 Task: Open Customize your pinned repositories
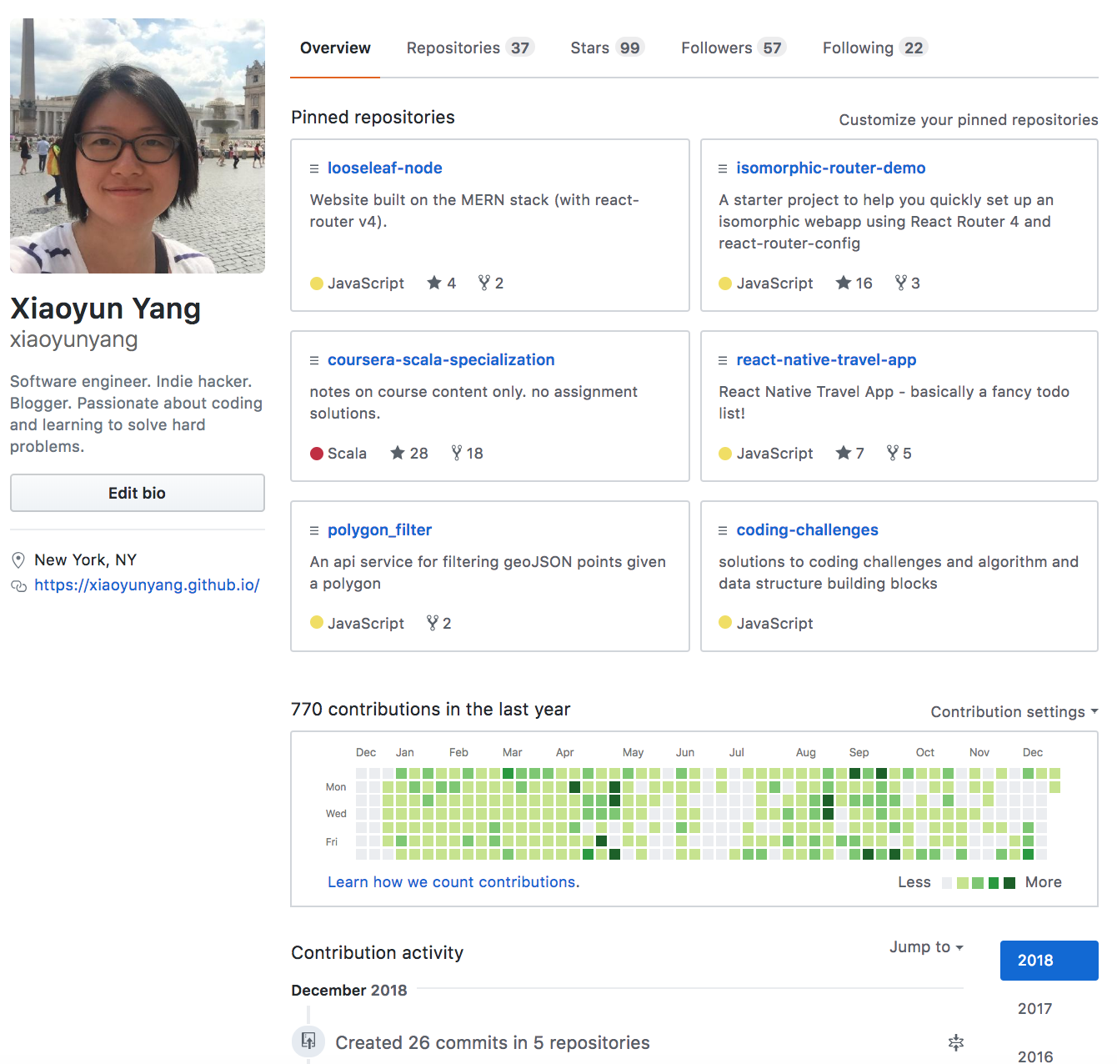pos(969,120)
